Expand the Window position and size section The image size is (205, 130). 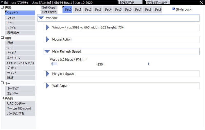click(x=121, y=27)
